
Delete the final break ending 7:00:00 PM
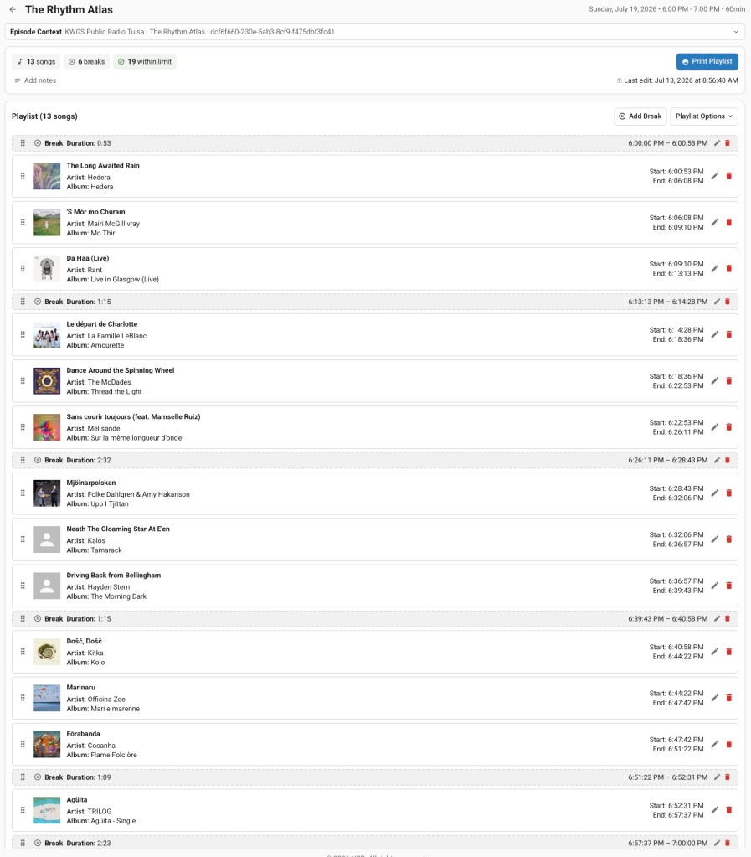coord(727,843)
